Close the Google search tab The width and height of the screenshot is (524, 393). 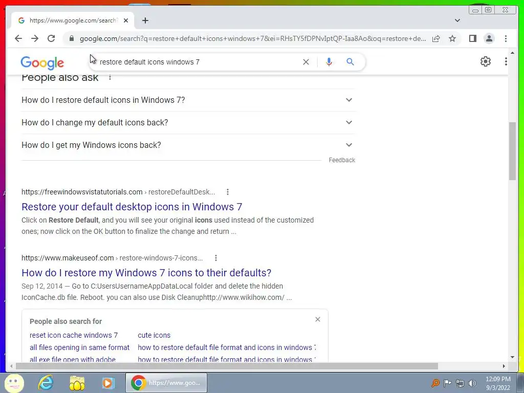click(x=126, y=20)
